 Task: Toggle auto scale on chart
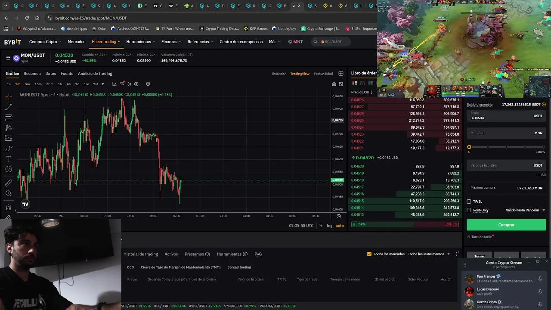coord(340,226)
